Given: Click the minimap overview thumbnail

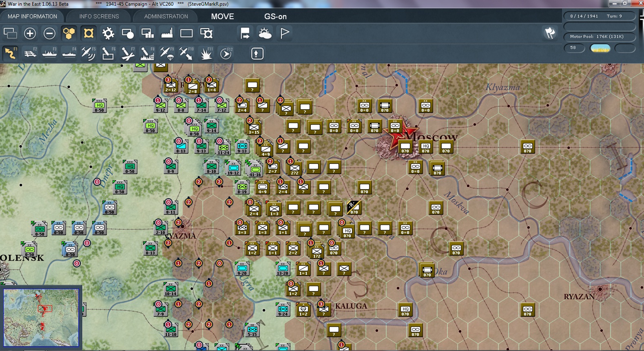Looking at the screenshot, I should pyautogui.click(x=41, y=318).
